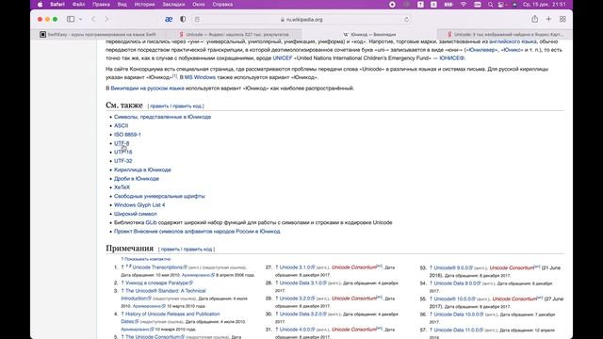The width and height of the screenshot is (603, 339).
Task: Open the Файл menu
Action: pos(79,5)
